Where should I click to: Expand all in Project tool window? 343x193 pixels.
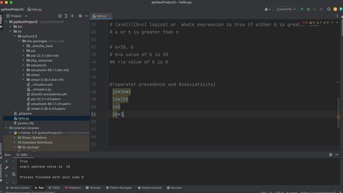coord(66,16)
